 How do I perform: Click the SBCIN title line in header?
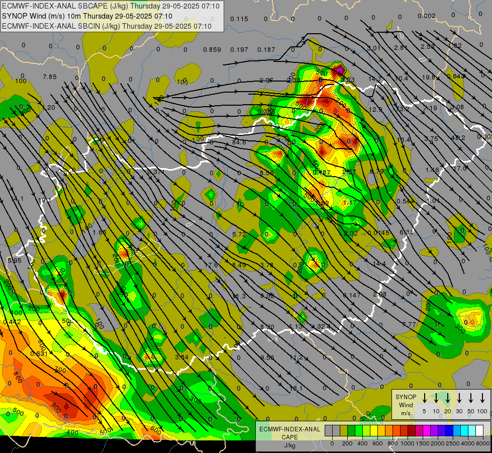coord(107,26)
